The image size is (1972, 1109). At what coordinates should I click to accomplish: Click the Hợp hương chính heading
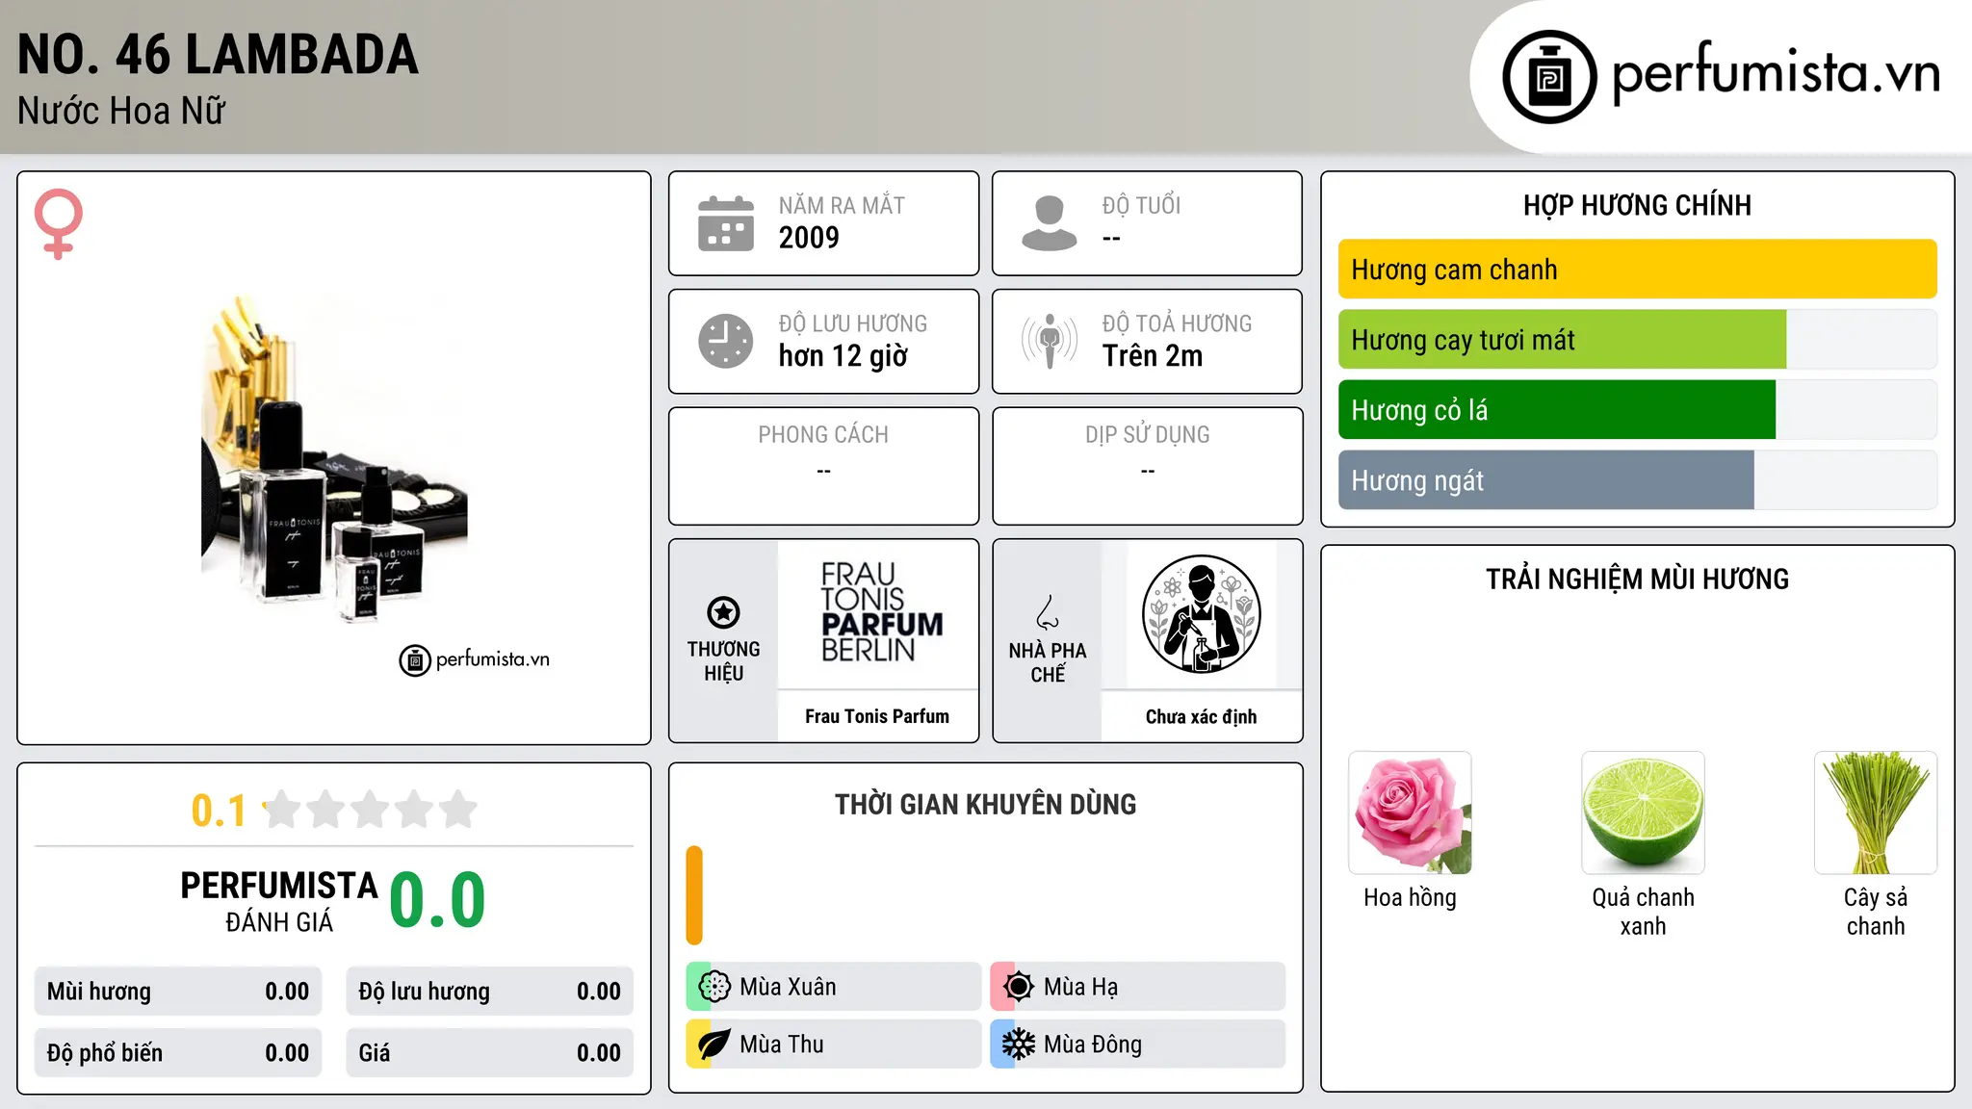click(x=1637, y=205)
